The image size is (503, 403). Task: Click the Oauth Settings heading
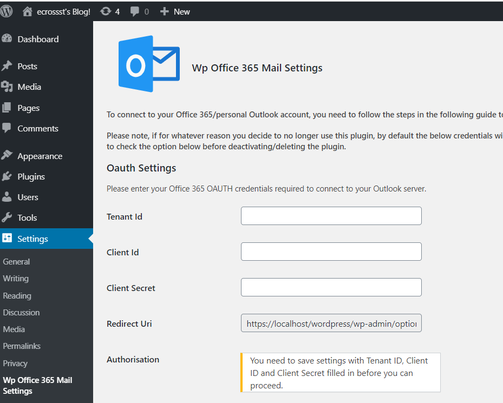pyautogui.click(x=141, y=168)
